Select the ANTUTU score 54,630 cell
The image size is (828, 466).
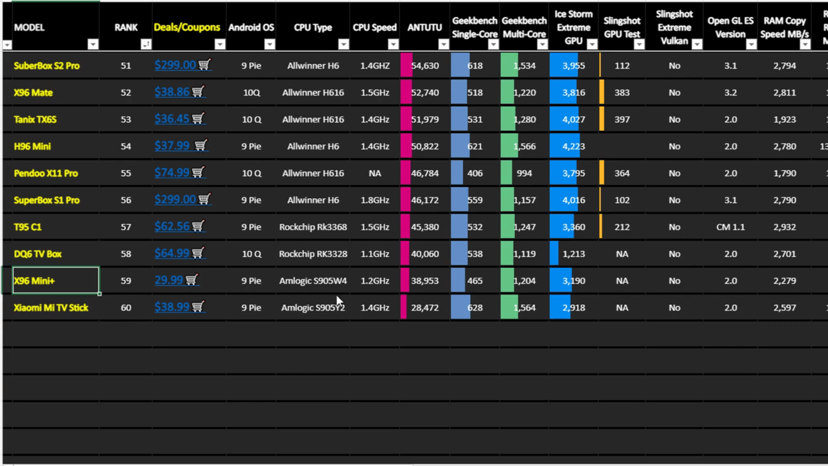pos(425,65)
